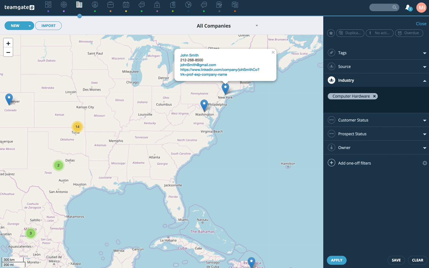Open the chat bubbles icon next to calendar

point(142,5)
